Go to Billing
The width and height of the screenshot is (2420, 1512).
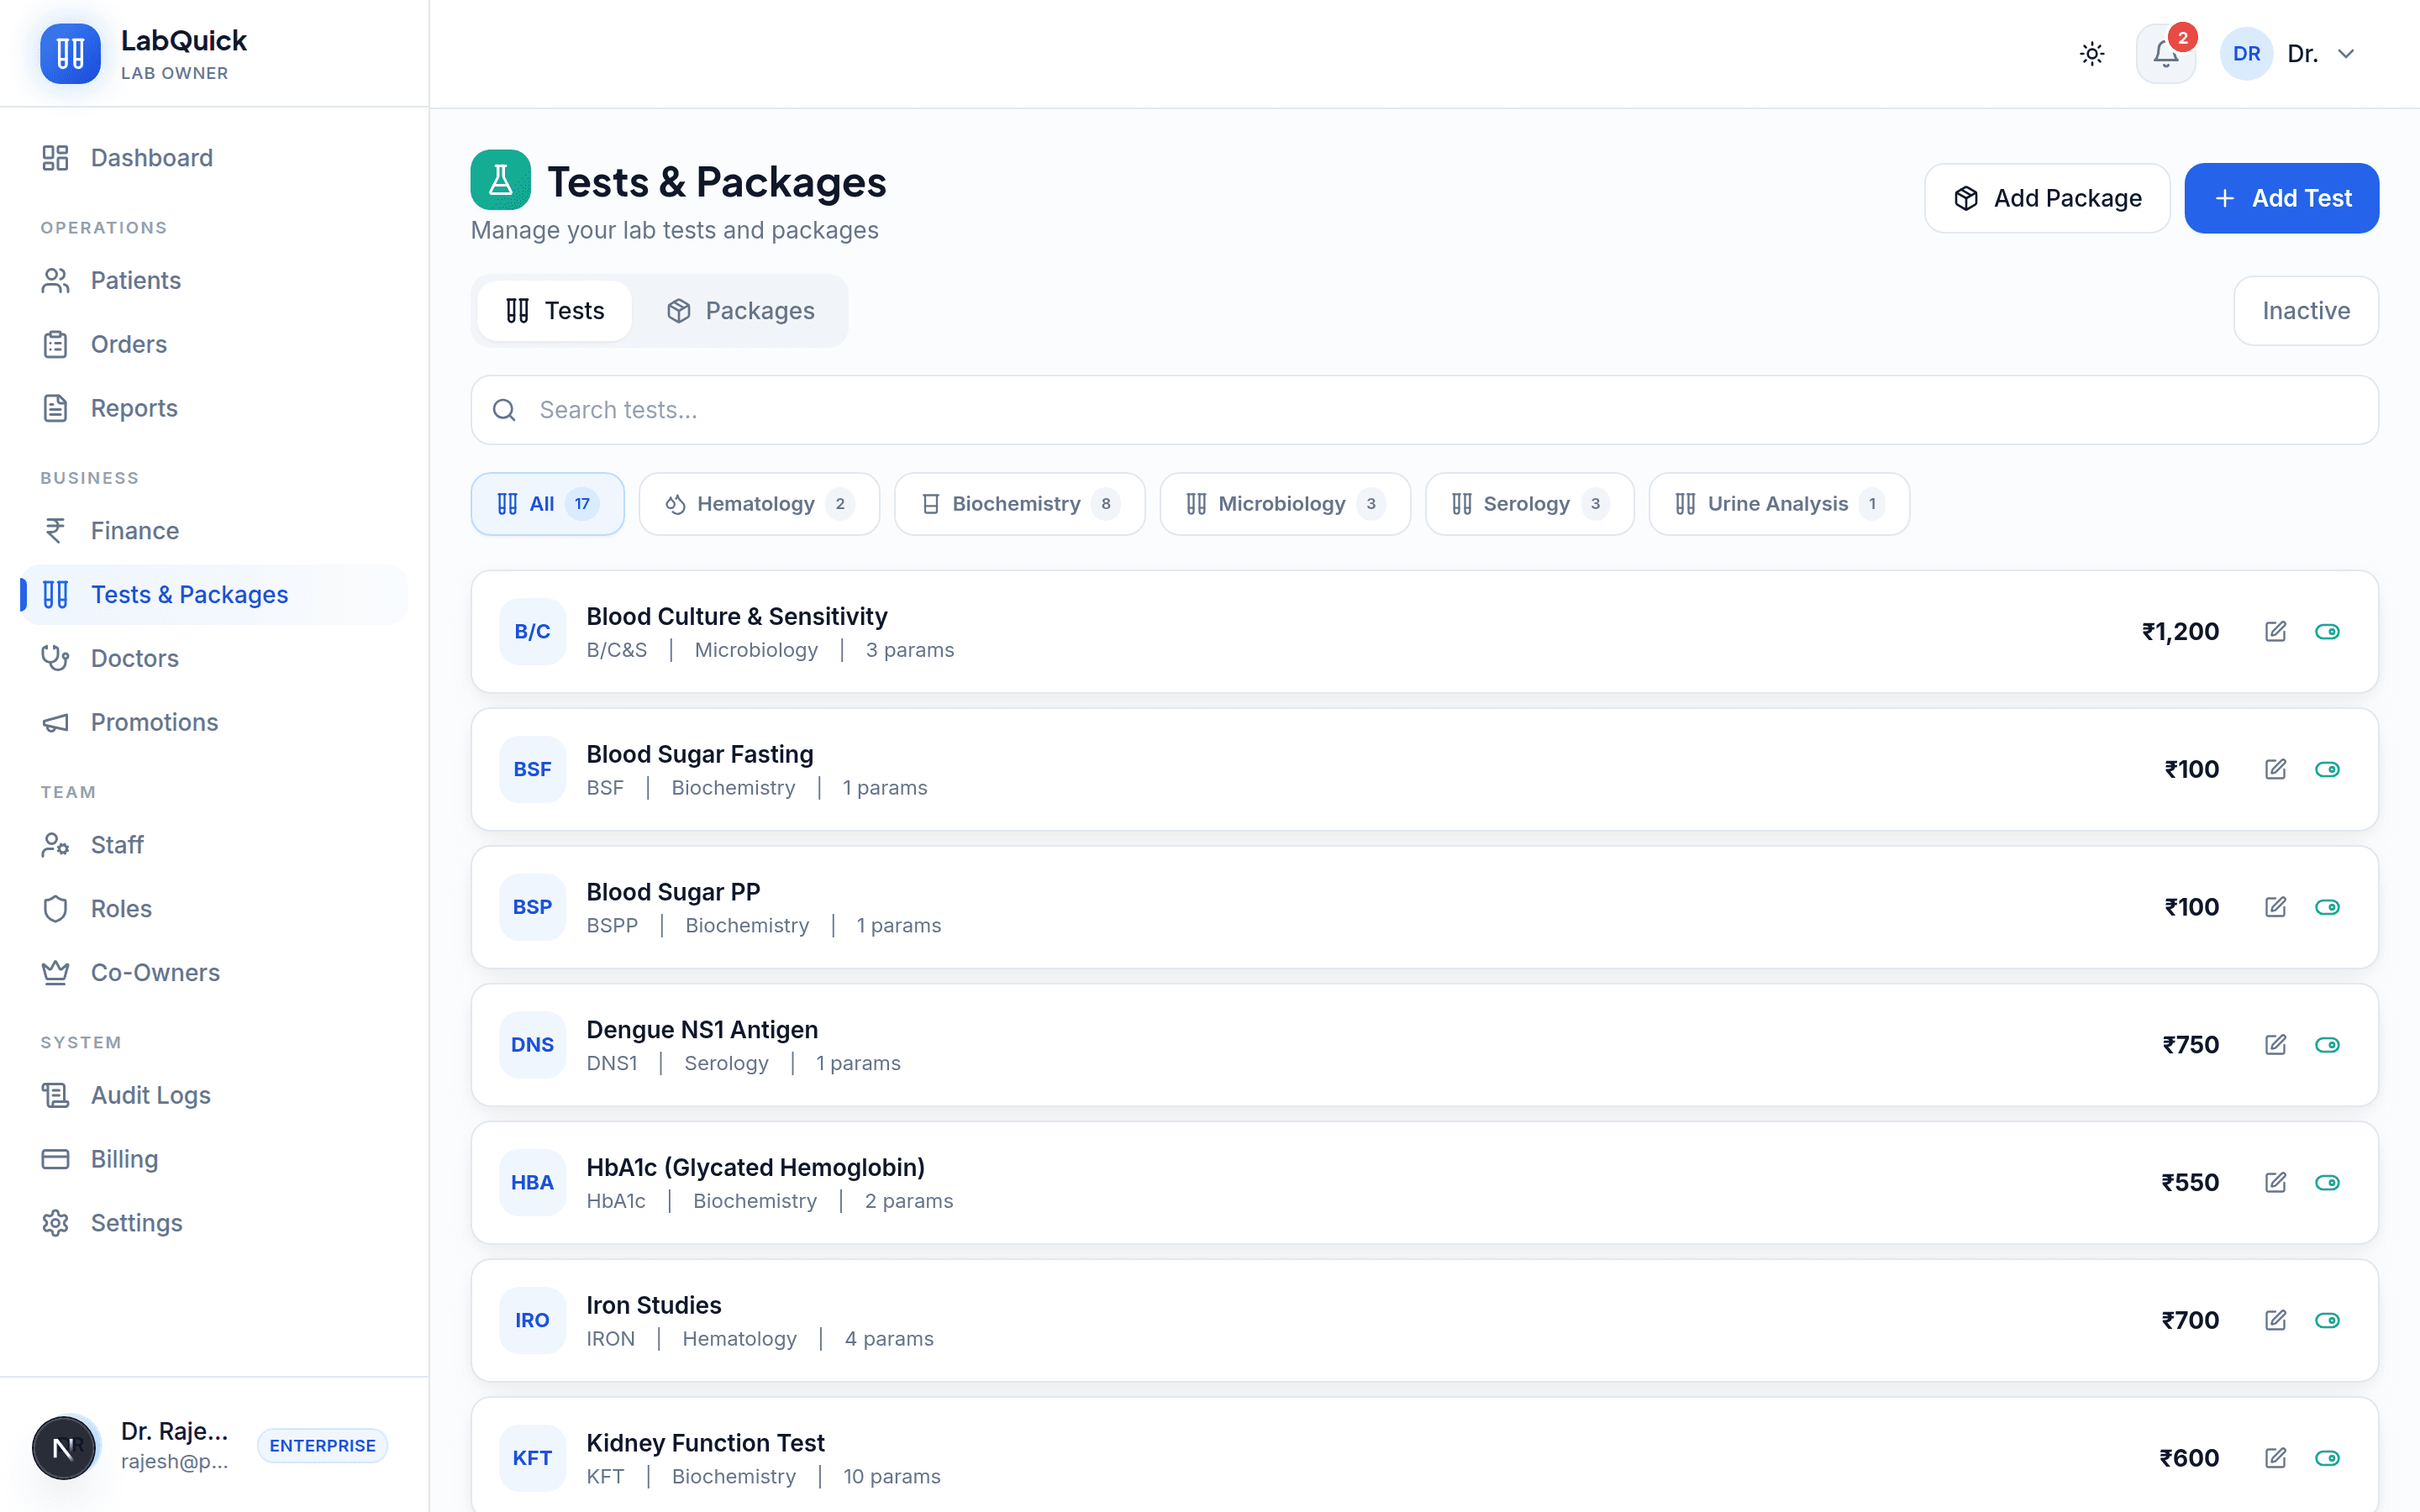point(214,1159)
